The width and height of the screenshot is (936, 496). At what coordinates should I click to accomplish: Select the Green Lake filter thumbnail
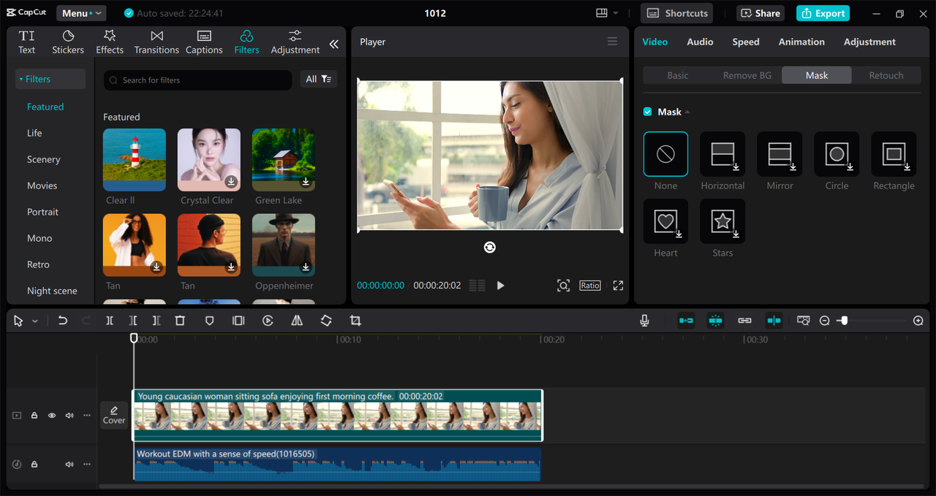(284, 160)
